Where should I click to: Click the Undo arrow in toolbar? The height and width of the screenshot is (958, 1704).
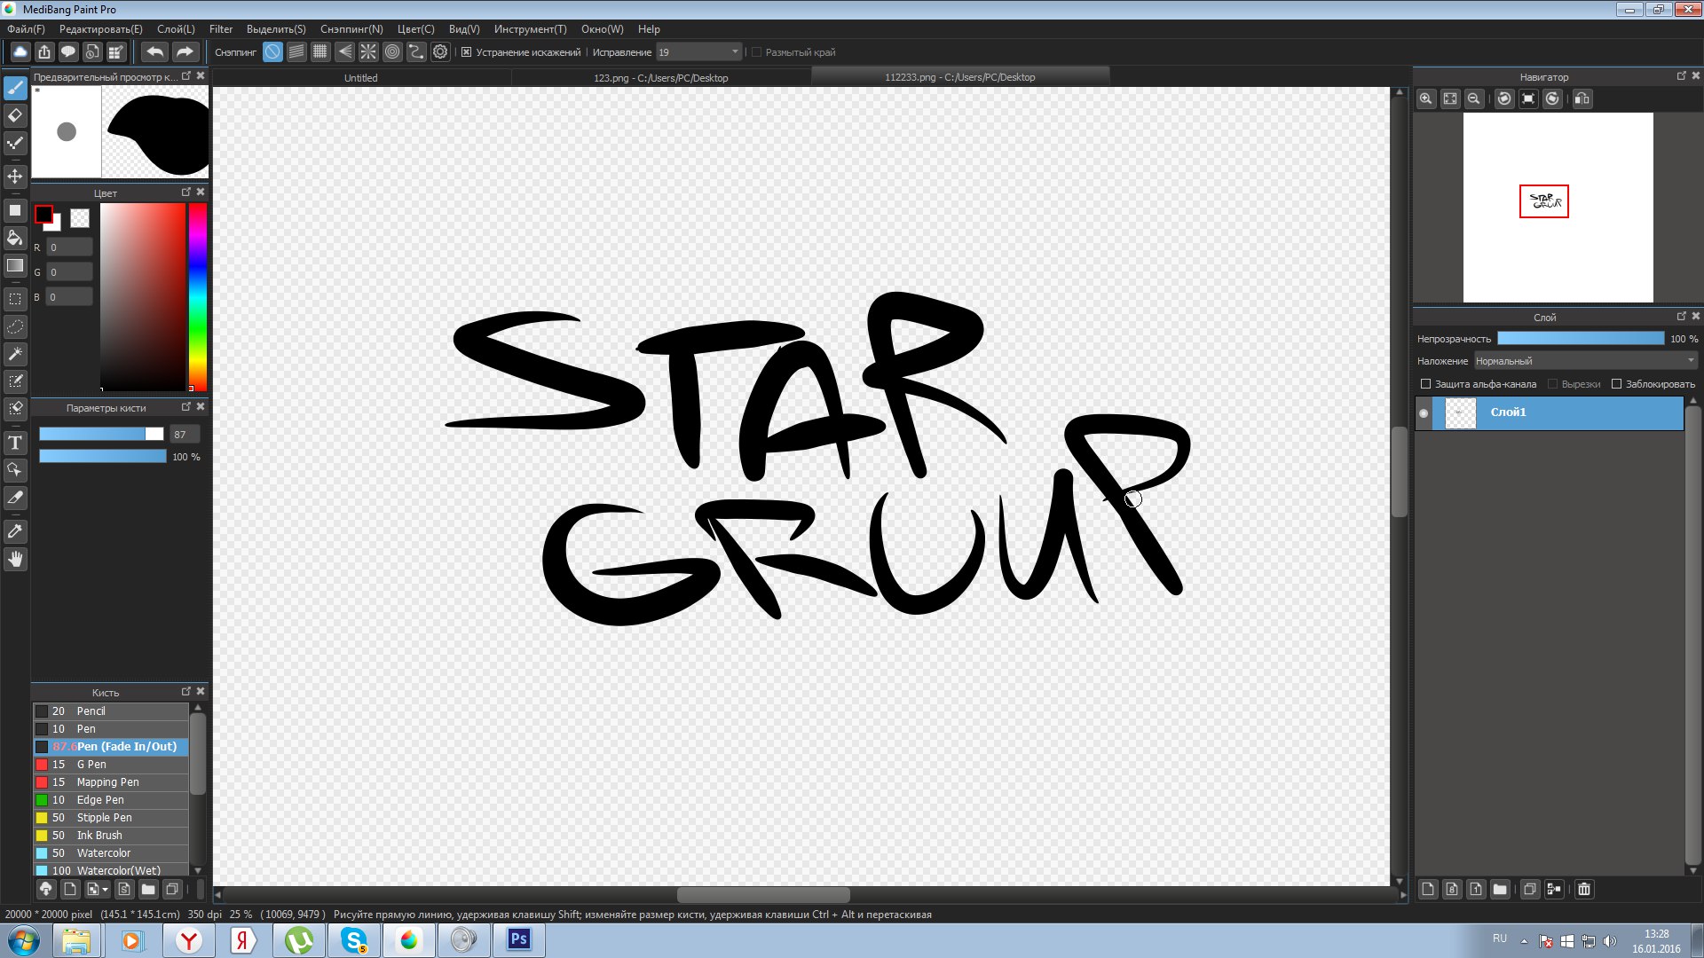coord(154,52)
